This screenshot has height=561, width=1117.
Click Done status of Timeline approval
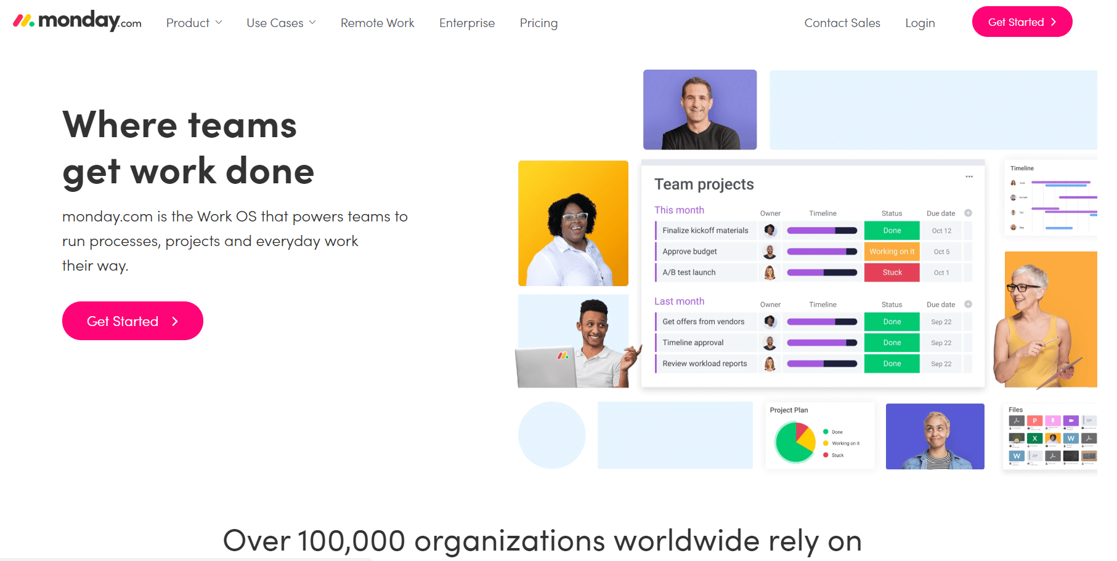click(x=892, y=342)
